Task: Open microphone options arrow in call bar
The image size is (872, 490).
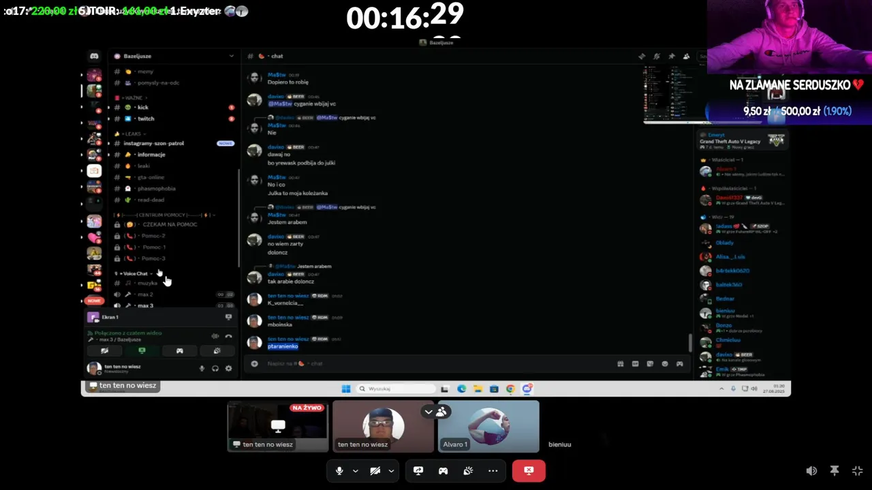Action: coord(355,470)
